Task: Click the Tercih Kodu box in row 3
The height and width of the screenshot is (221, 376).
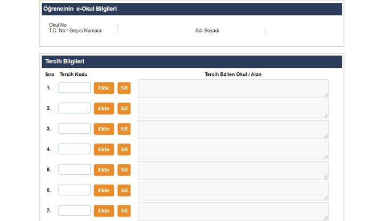Action: [74, 129]
